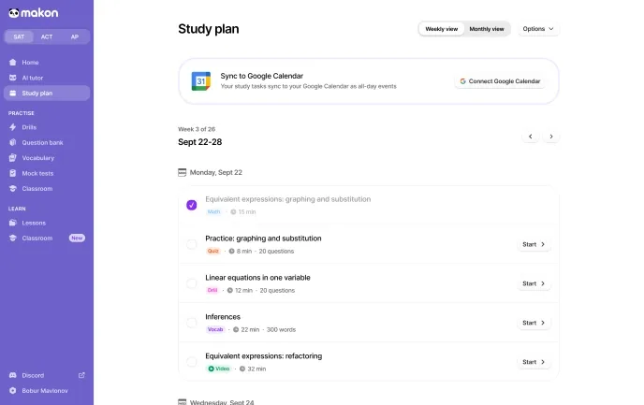Screen dimensions: 644x405
Task: Select the AP exam tab
Action: 74,36
